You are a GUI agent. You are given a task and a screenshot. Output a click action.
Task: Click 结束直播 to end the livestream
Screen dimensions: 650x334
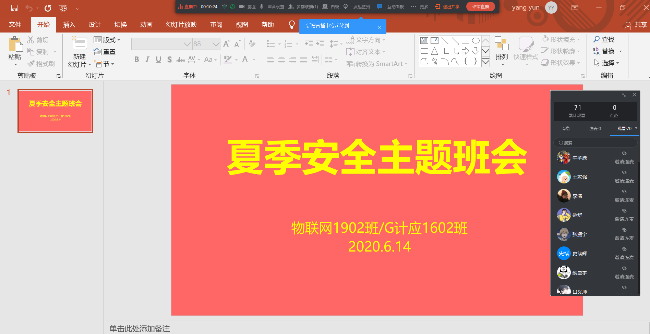point(480,6)
